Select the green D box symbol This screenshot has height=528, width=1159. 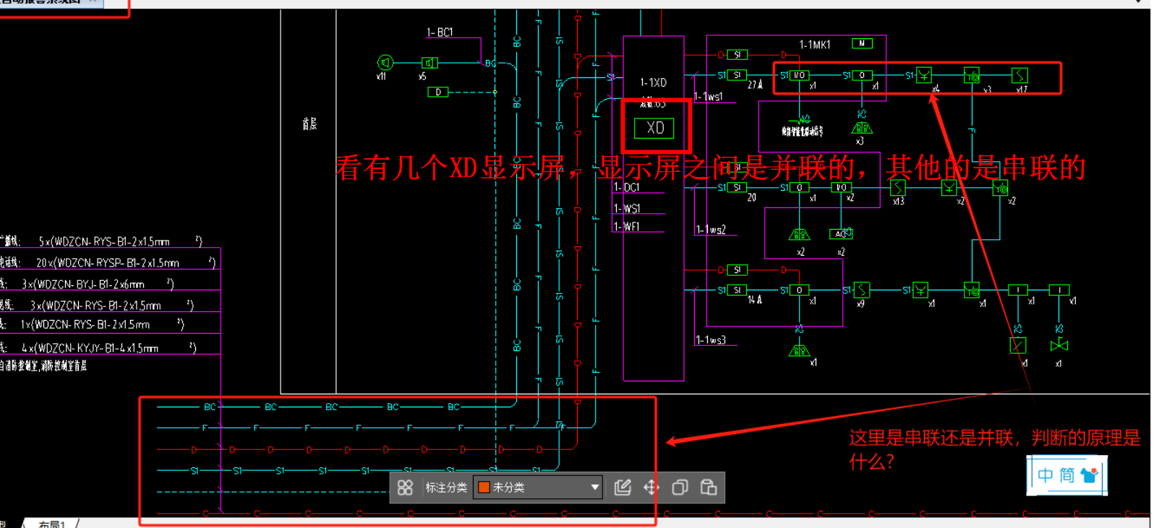coord(438,92)
